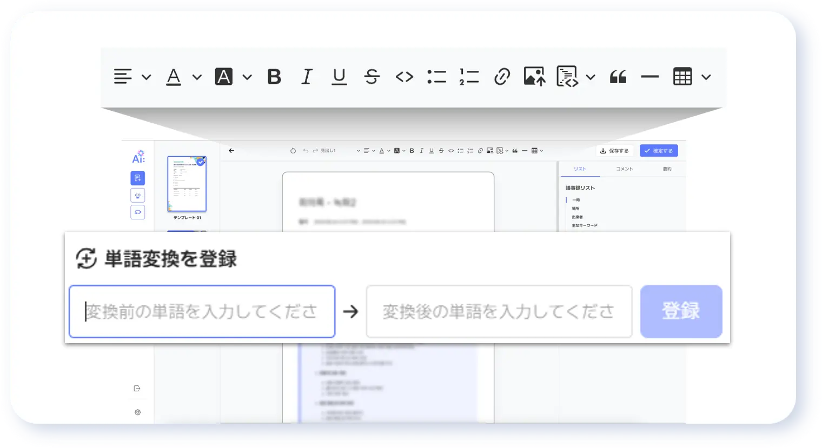Click text highlight color in the enlarged toolbar
Screen dimensions: 822x448
point(223,77)
